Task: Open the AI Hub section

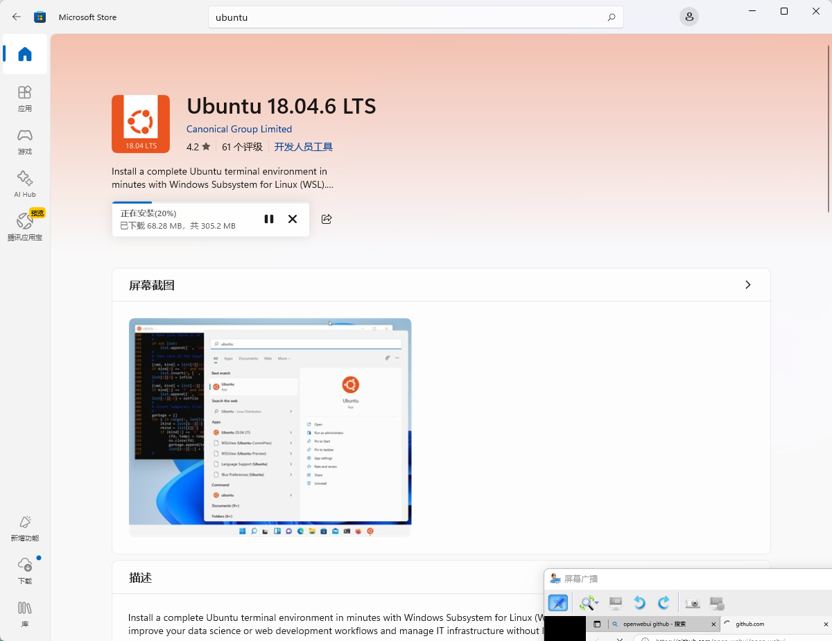Action: point(25,185)
